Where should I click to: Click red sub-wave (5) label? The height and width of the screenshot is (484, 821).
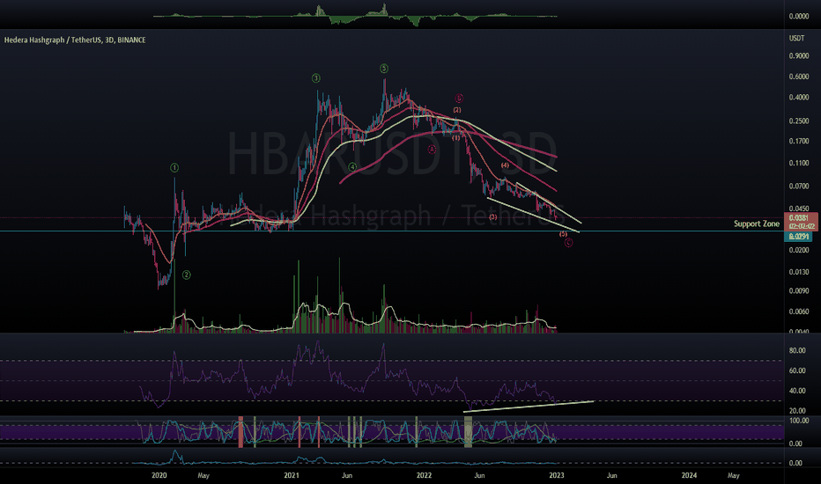pos(564,234)
